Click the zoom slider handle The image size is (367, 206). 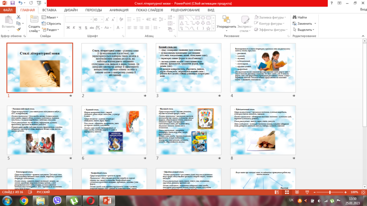coord(330,192)
